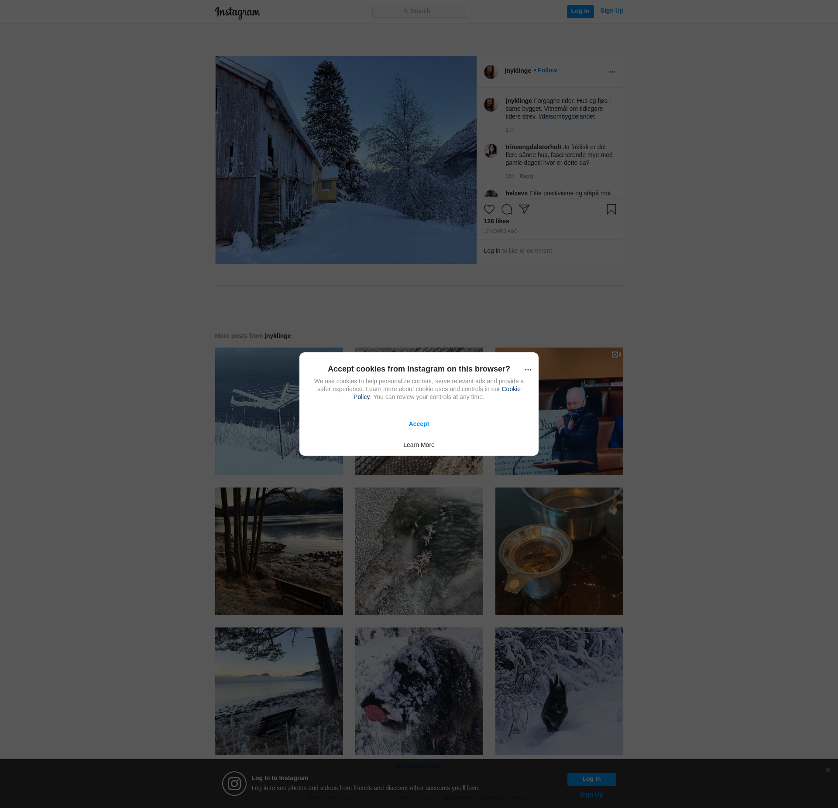Open the cookie dialog three-dot options

(x=528, y=370)
